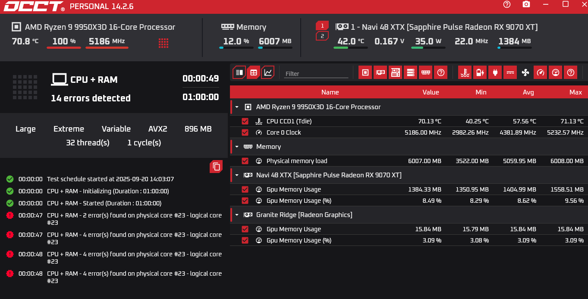Copy the test log with the clipboard icon
Viewport: 588px width, 299px height.
point(216,167)
